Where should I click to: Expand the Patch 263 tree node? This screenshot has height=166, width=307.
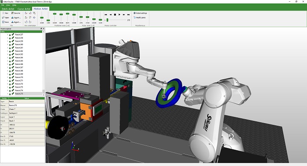pyautogui.click(x=7, y=54)
